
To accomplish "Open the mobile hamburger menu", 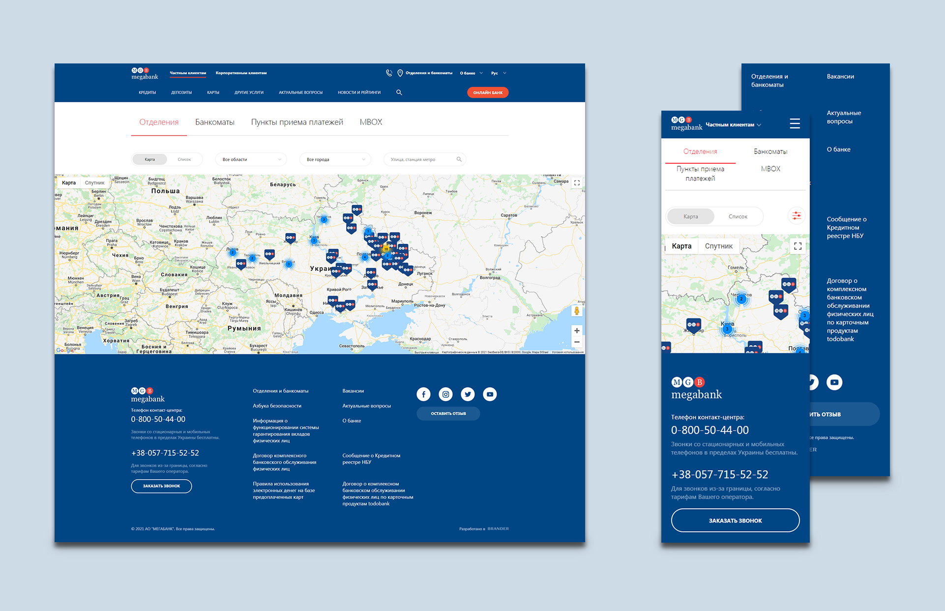I will point(795,123).
